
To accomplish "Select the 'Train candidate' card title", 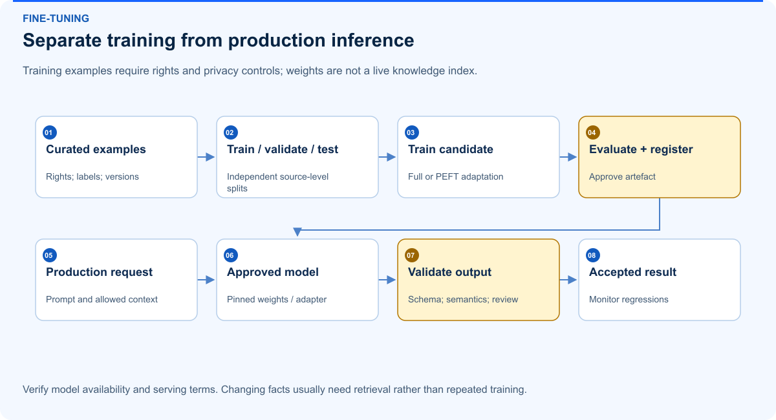I will (451, 149).
